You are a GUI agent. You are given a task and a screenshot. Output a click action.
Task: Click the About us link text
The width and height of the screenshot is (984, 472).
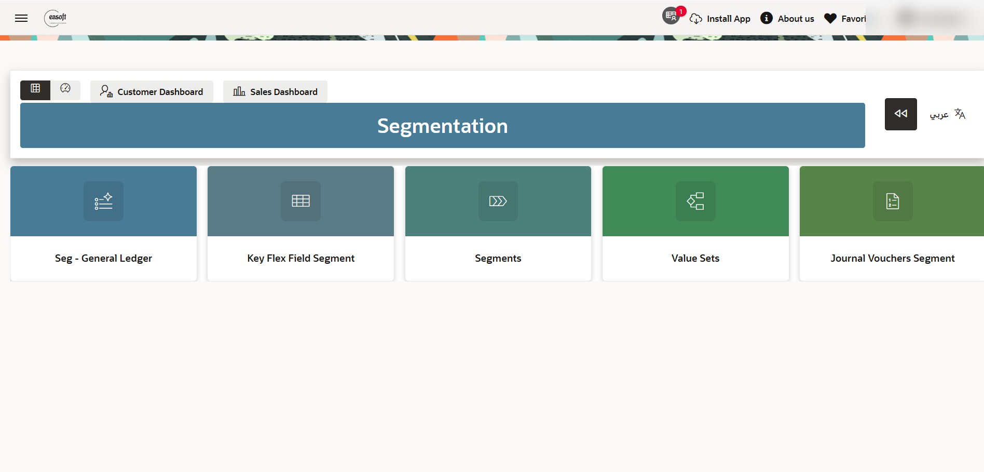click(796, 19)
